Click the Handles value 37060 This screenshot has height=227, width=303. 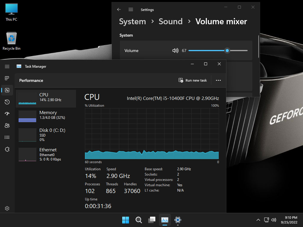132,191
